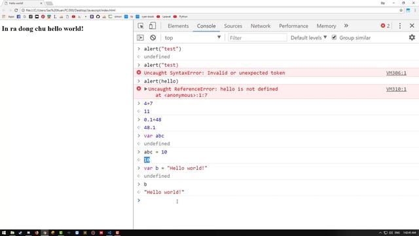Bookmark this page with the star icon
Image resolution: width=419 pixels, height=236 pixels.
pyautogui.click(x=401, y=10)
